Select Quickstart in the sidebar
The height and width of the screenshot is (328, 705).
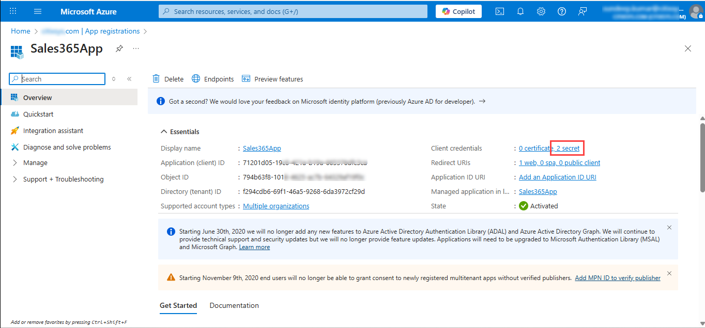point(38,114)
